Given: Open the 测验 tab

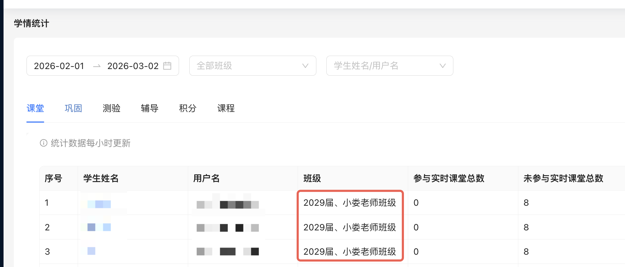Looking at the screenshot, I should 112,108.
